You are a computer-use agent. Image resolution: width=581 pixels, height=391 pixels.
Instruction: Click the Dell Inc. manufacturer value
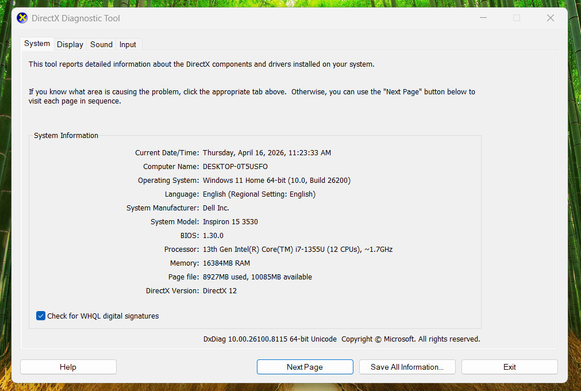click(216, 208)
